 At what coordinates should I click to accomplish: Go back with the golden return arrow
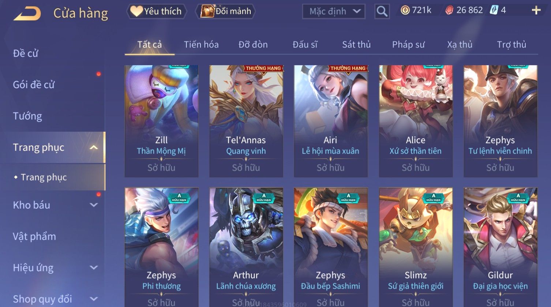click(27, 14)
